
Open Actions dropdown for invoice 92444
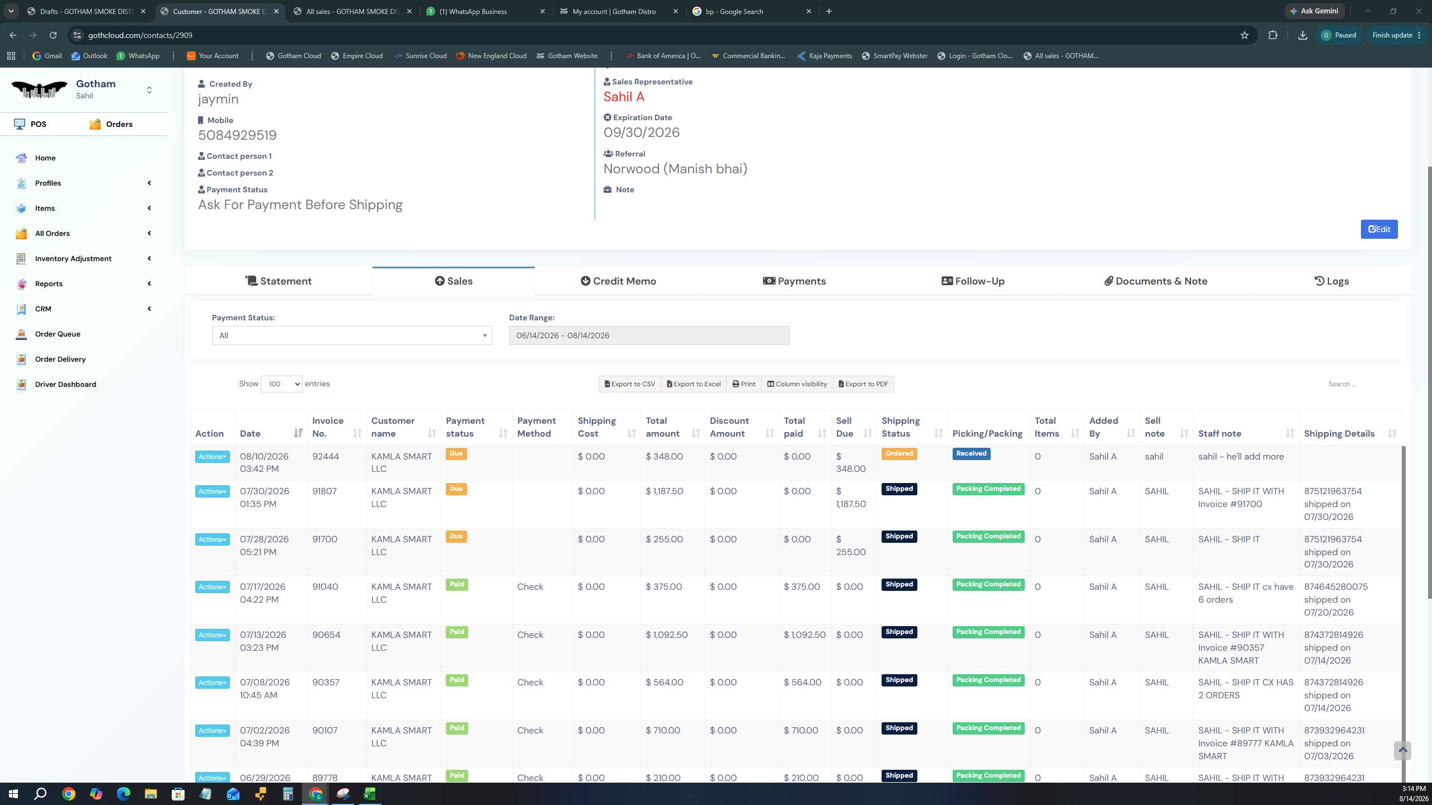pos(212,457)
